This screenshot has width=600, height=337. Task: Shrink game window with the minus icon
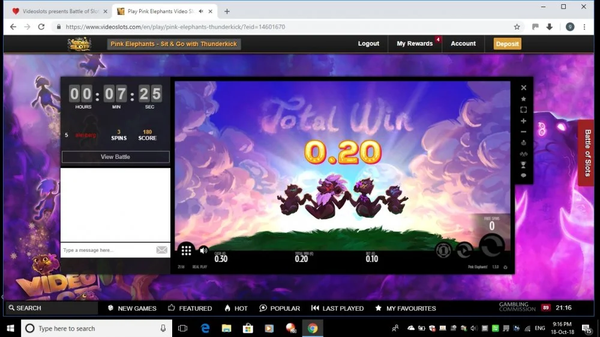(523, 131)
